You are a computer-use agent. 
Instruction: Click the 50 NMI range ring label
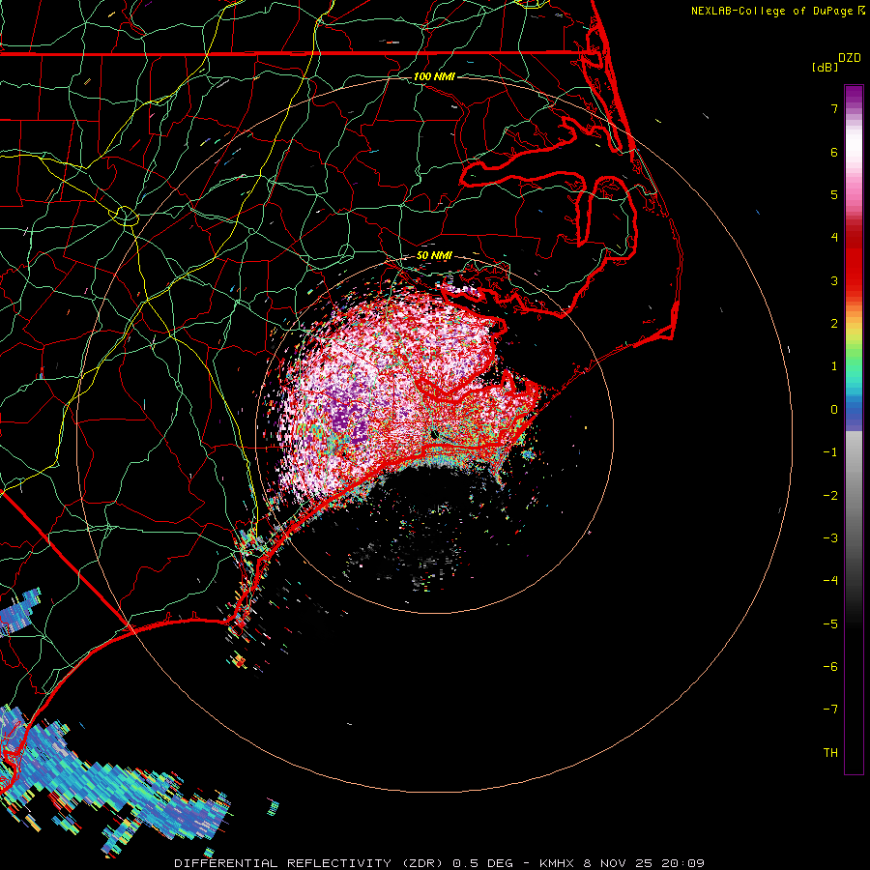[434, 255]
